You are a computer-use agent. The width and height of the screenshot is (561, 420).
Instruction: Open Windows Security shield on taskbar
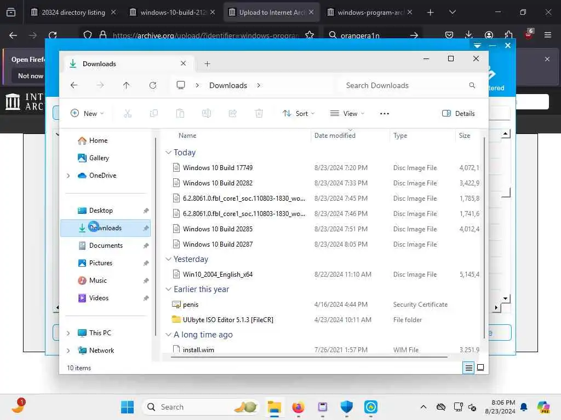click(x=346, y=407)
